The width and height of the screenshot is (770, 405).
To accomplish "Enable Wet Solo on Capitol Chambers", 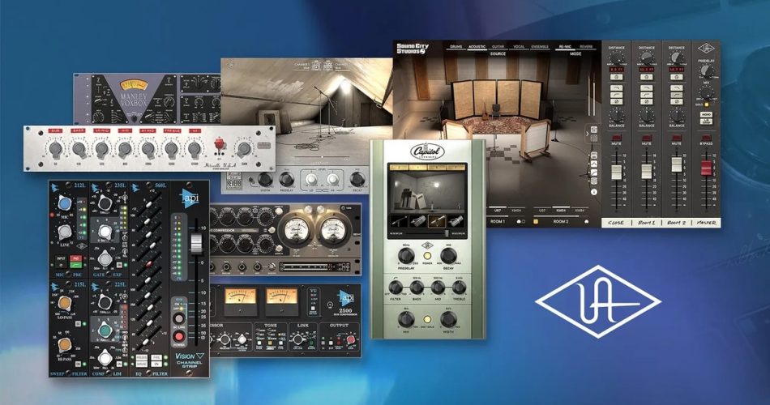I will 426,319.
